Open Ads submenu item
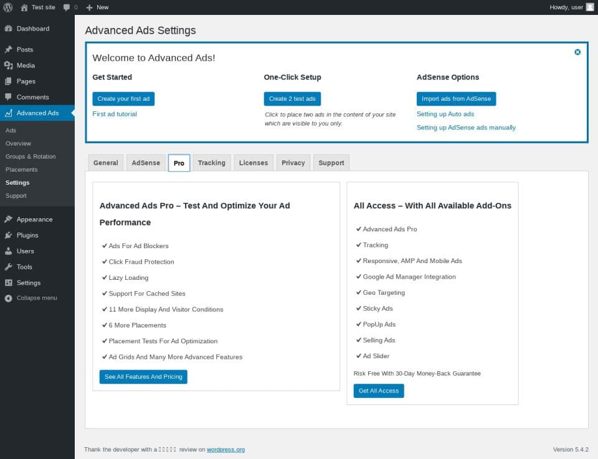The height and width of the screenshot is (459, 598). pyautogui.click(x=11, y=130)
